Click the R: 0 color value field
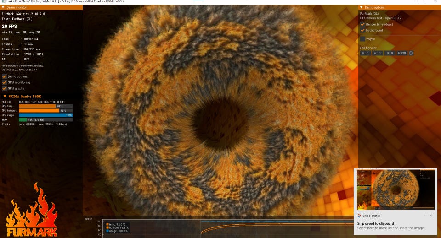Viewport: 441px width, 238px height. pos(365,53)
